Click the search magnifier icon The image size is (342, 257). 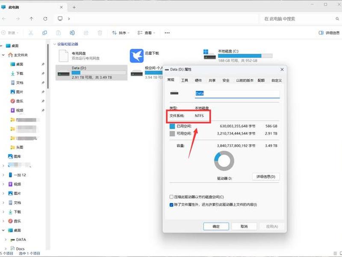[x=337, y=19]
